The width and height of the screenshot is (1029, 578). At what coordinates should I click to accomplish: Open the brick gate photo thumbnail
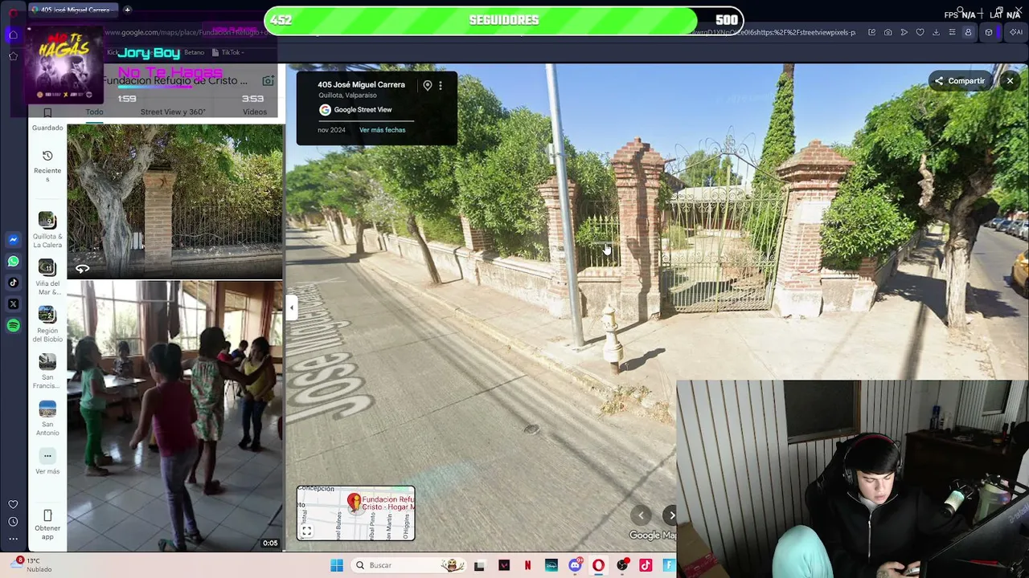[174, 201]
